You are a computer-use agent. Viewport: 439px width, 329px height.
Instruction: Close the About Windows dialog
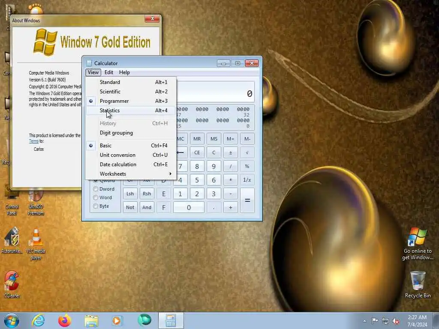point(152,18)
